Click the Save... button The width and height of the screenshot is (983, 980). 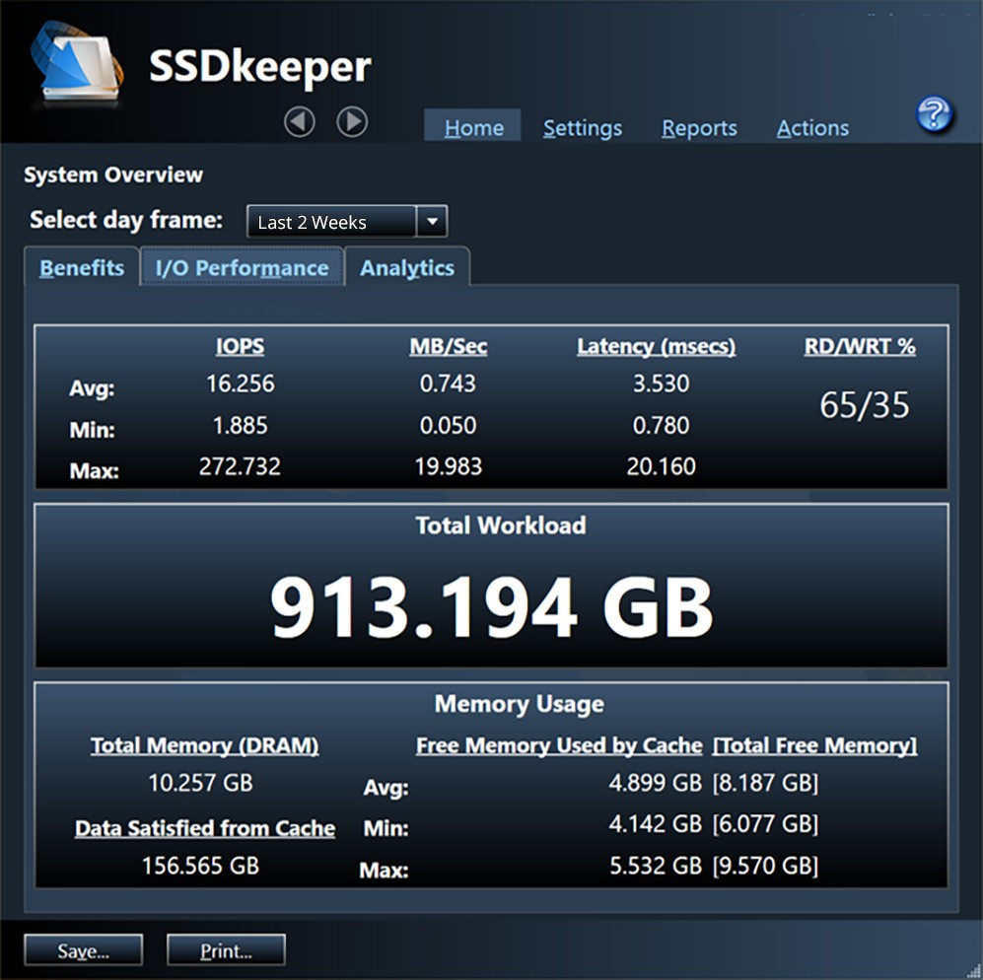tap(84, 950)
